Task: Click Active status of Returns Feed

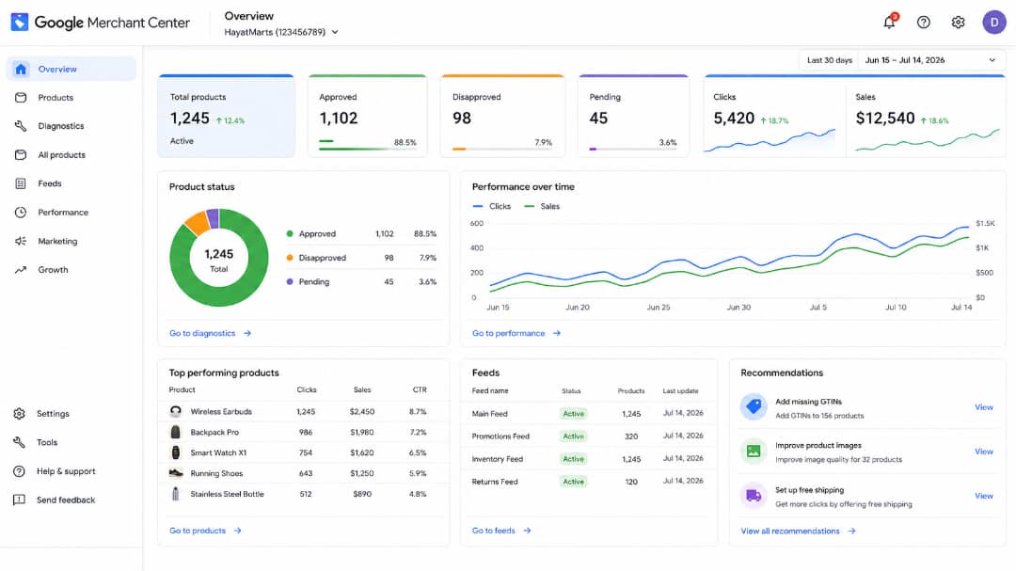Action: [x=574, y=482]
